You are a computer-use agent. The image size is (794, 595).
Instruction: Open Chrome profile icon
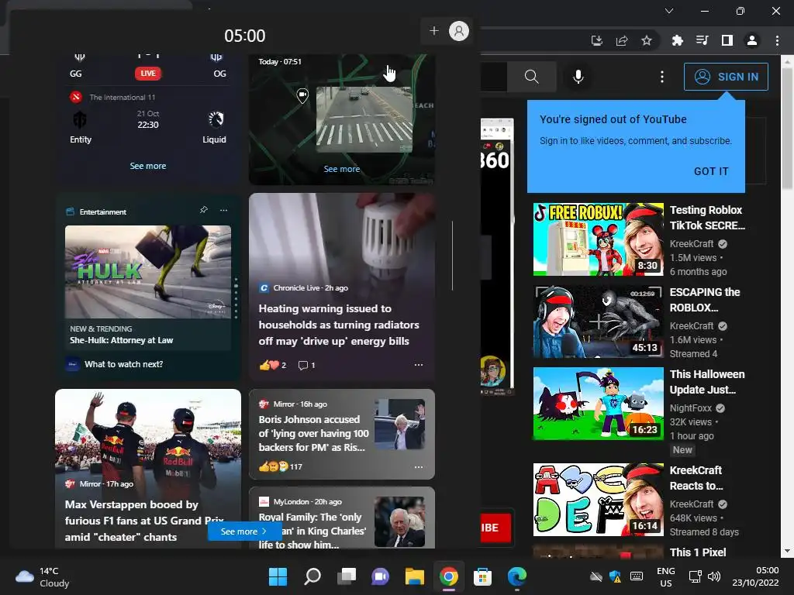(x=752, y=40)
